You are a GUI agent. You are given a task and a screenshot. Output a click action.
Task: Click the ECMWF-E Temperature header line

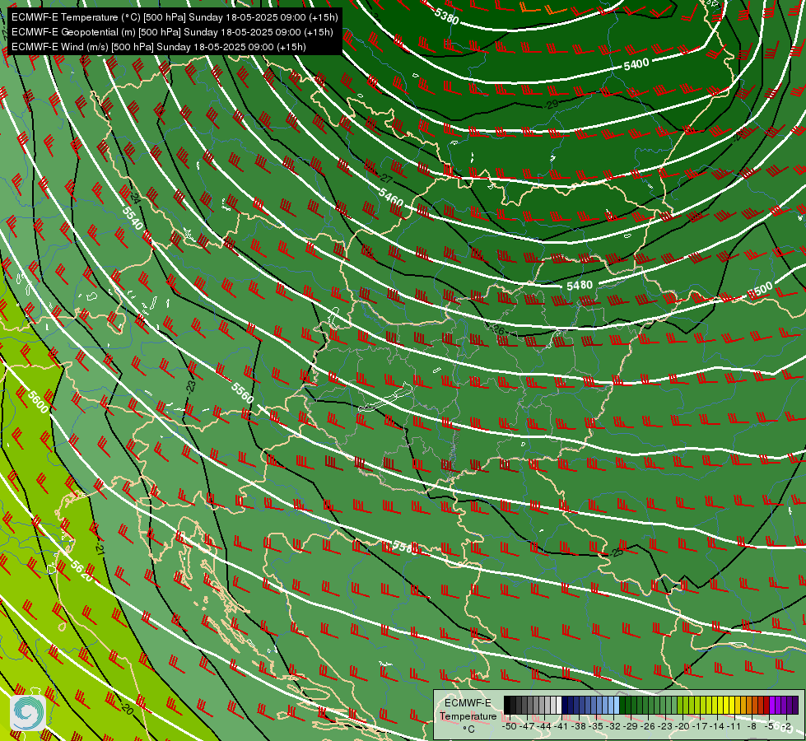pyautogui.click(x=175, y=17)
